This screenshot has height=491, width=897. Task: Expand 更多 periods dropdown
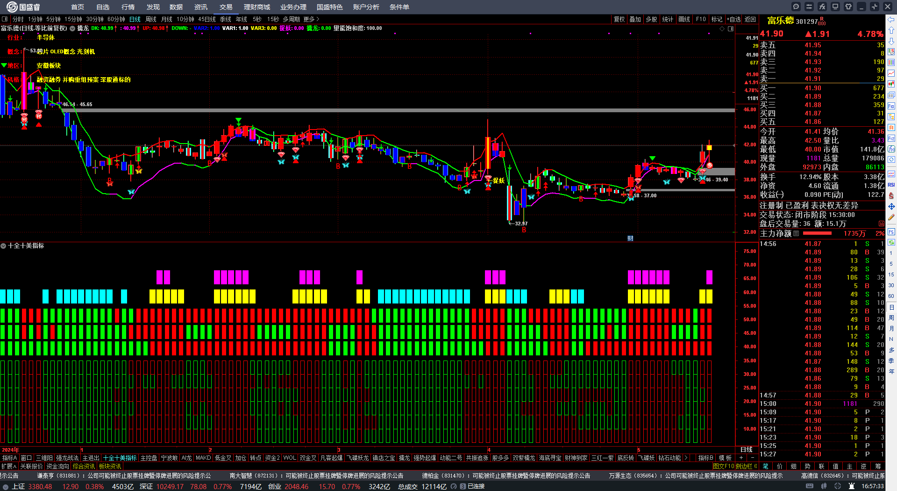311,19
